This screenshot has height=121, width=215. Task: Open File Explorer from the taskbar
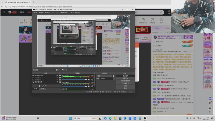point(115,118)
